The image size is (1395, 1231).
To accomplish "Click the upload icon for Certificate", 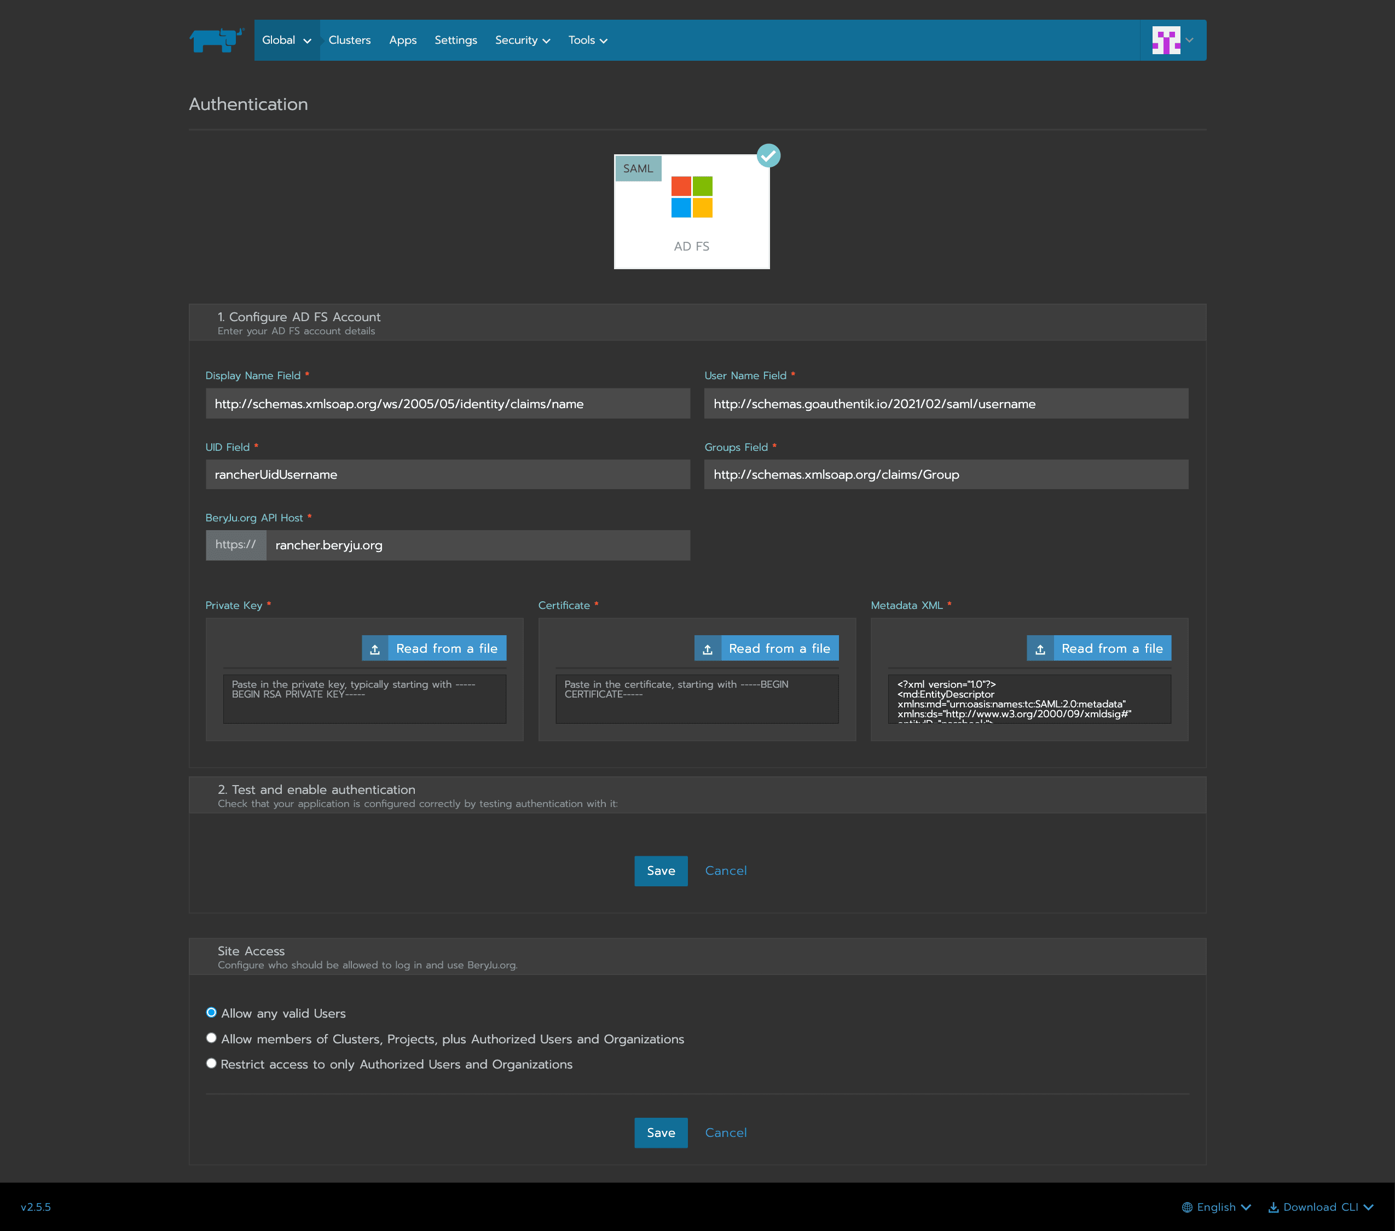I will point(708,649).
